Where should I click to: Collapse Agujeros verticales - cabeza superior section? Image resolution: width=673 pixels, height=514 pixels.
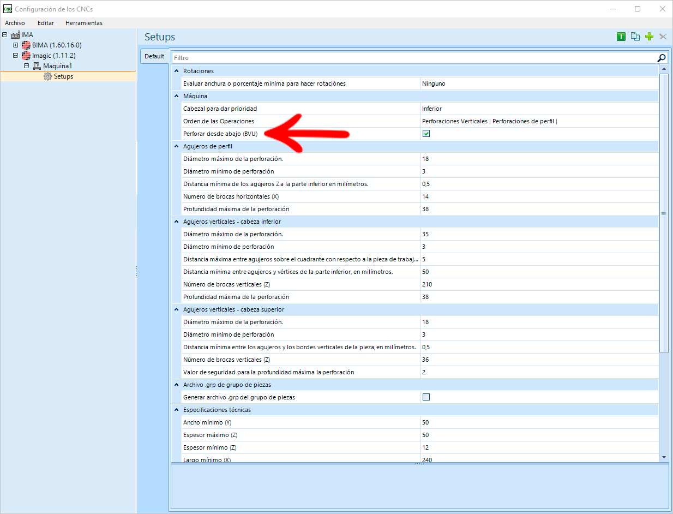pyautogui.click(x=177, y=309)
